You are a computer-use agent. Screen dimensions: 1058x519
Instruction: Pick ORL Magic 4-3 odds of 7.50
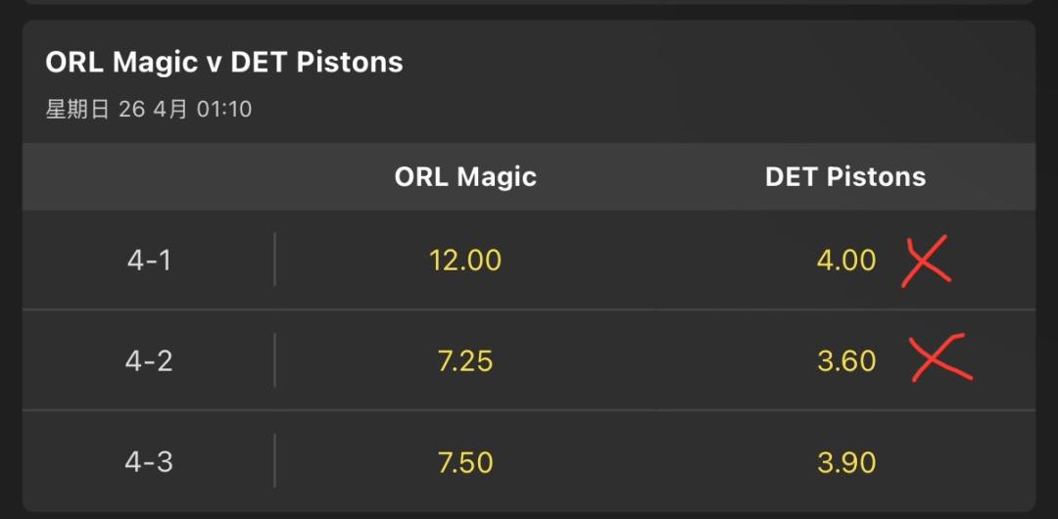[465, 462]
